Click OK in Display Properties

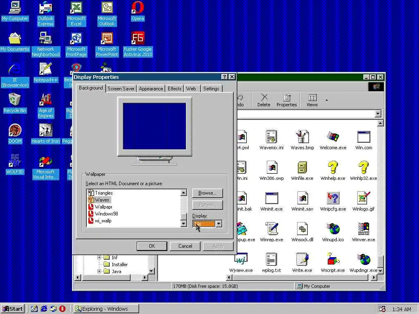pyautogui.click(x=152, y=246)
